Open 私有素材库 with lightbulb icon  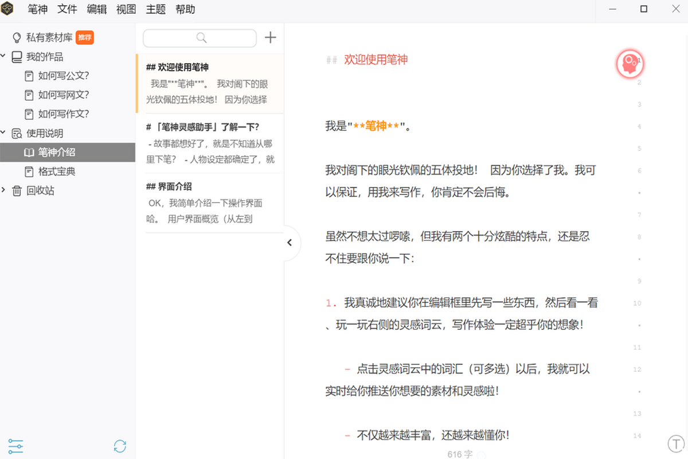49,38
